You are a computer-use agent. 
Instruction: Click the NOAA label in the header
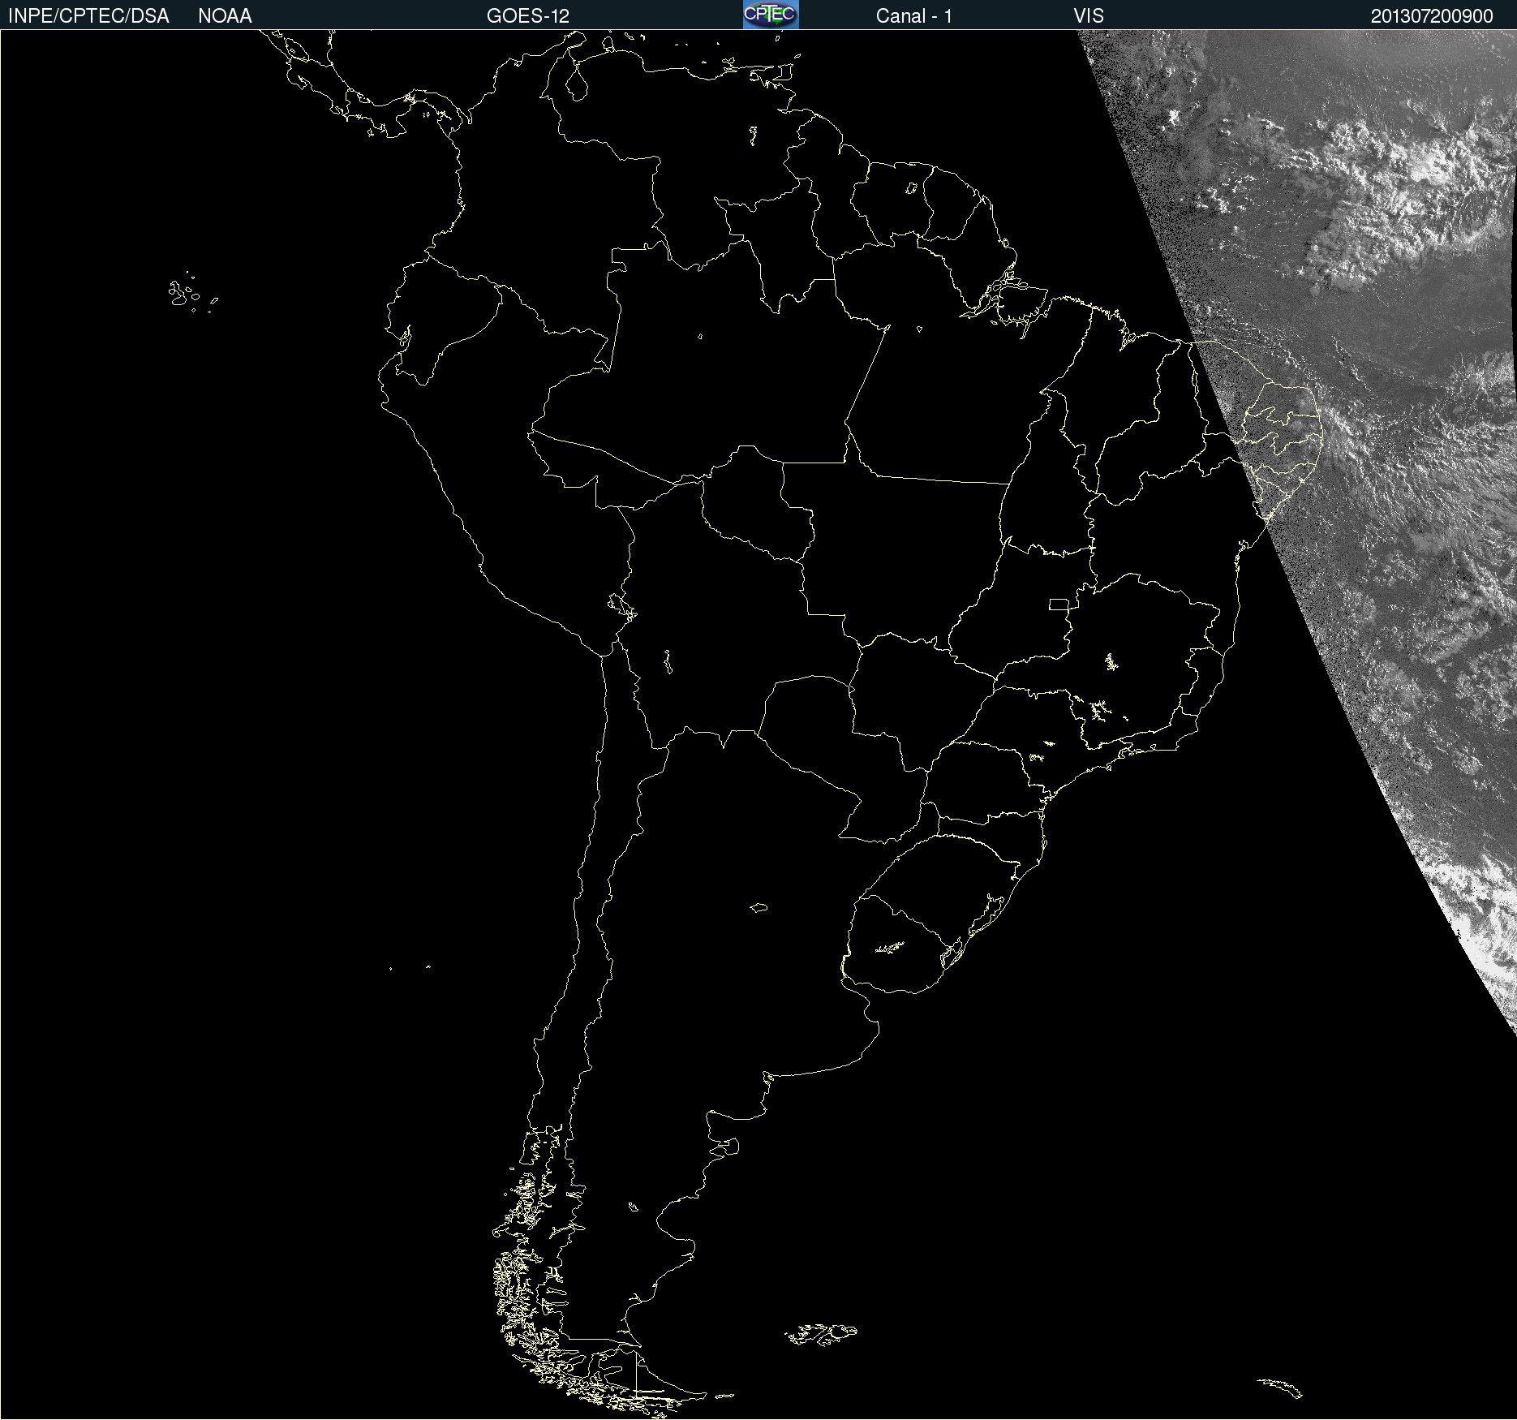(x=225, y=16)
